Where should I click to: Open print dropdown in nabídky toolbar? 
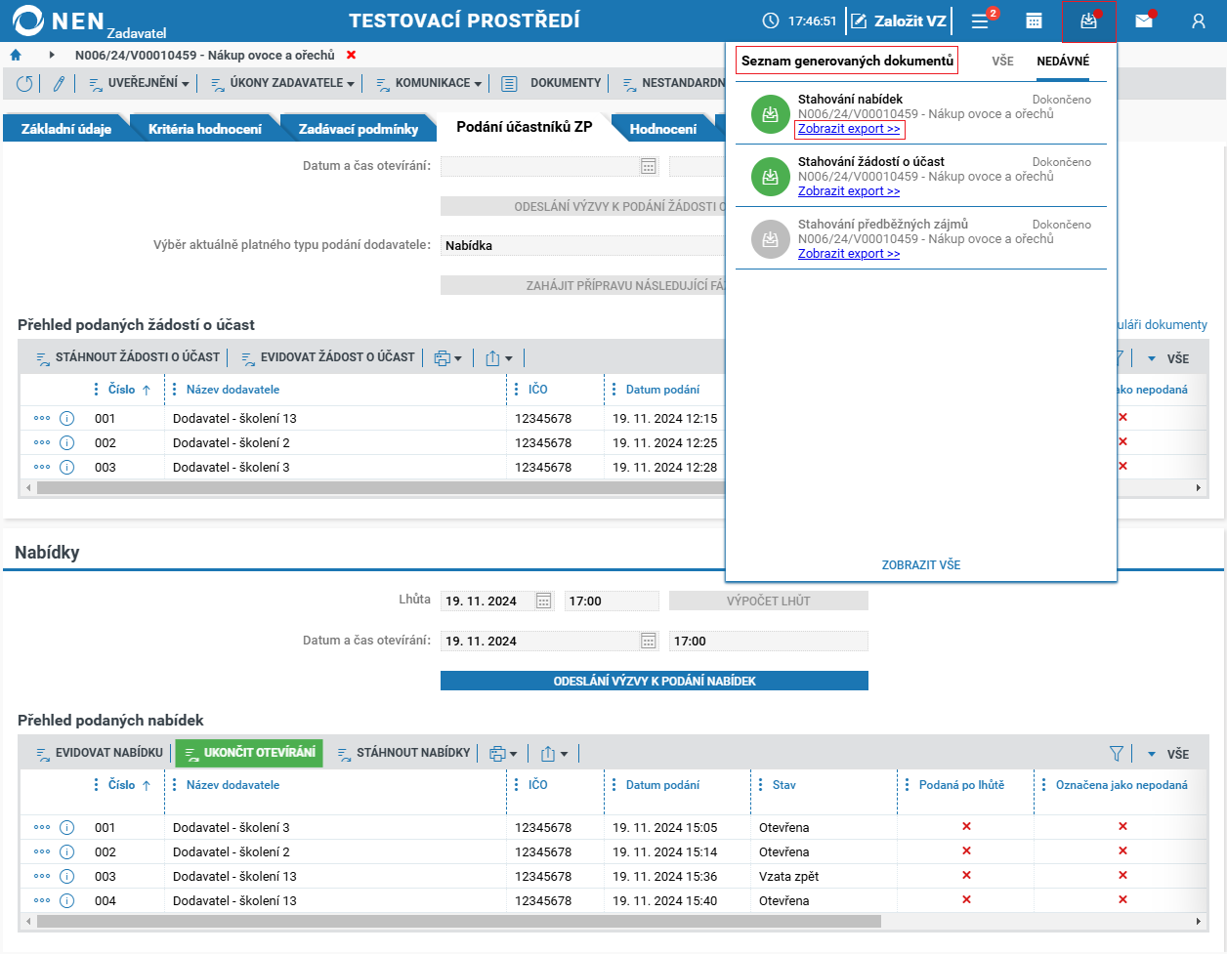502,753
